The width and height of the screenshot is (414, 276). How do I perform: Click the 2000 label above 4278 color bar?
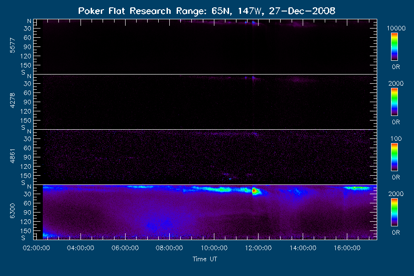(396, 83)
